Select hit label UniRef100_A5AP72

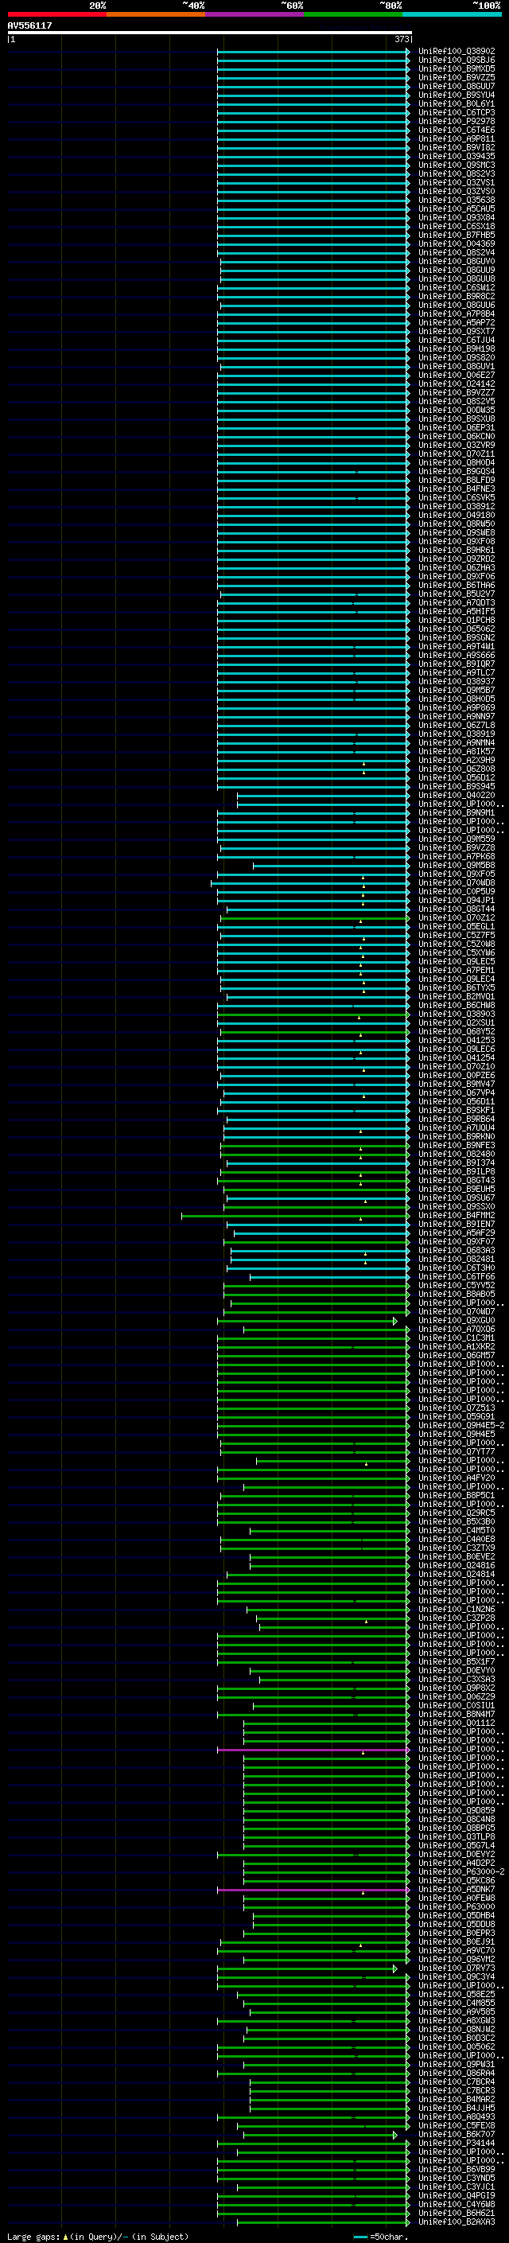pyautogui.click(x=456, y=322)
